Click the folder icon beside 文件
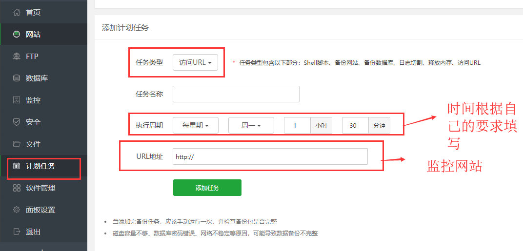 17,144
